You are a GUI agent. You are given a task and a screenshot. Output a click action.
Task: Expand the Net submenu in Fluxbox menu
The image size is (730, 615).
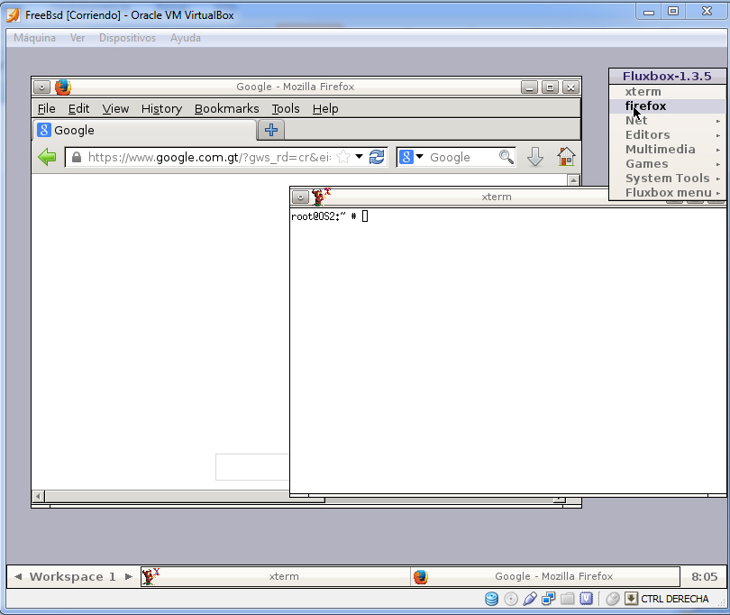(668, 121)
